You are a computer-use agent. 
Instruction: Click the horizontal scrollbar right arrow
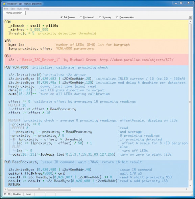(187, 189)
